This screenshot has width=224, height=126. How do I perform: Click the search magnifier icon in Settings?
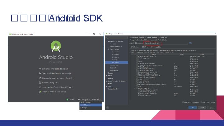[x=107, y=38]
